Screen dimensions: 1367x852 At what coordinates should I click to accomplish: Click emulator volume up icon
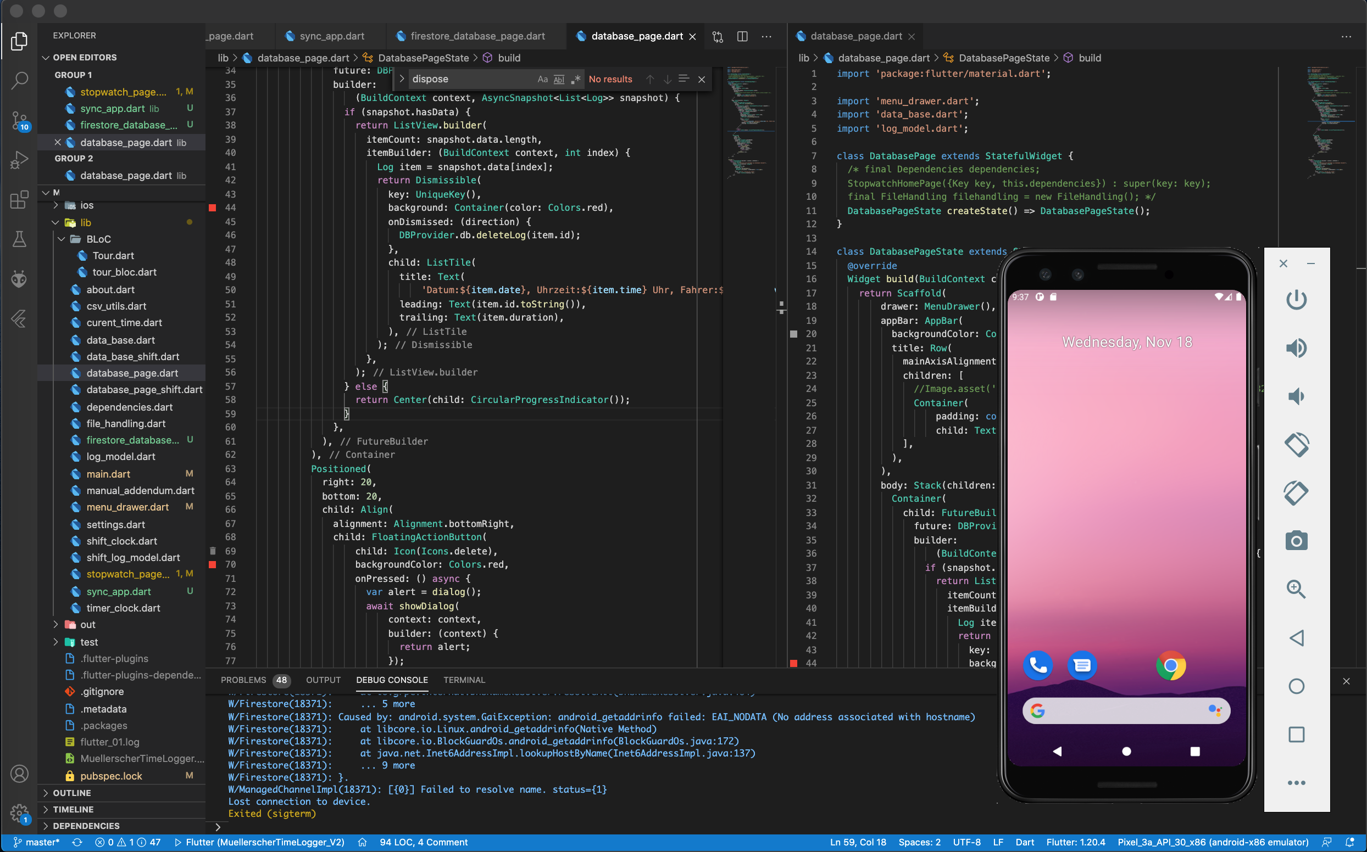tap(1296, 349)
